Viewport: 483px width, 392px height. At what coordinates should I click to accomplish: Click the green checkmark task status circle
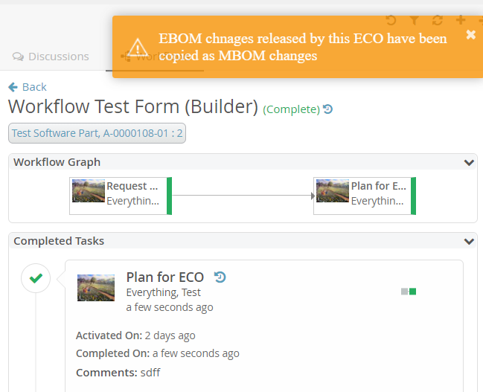click(35, 279)
